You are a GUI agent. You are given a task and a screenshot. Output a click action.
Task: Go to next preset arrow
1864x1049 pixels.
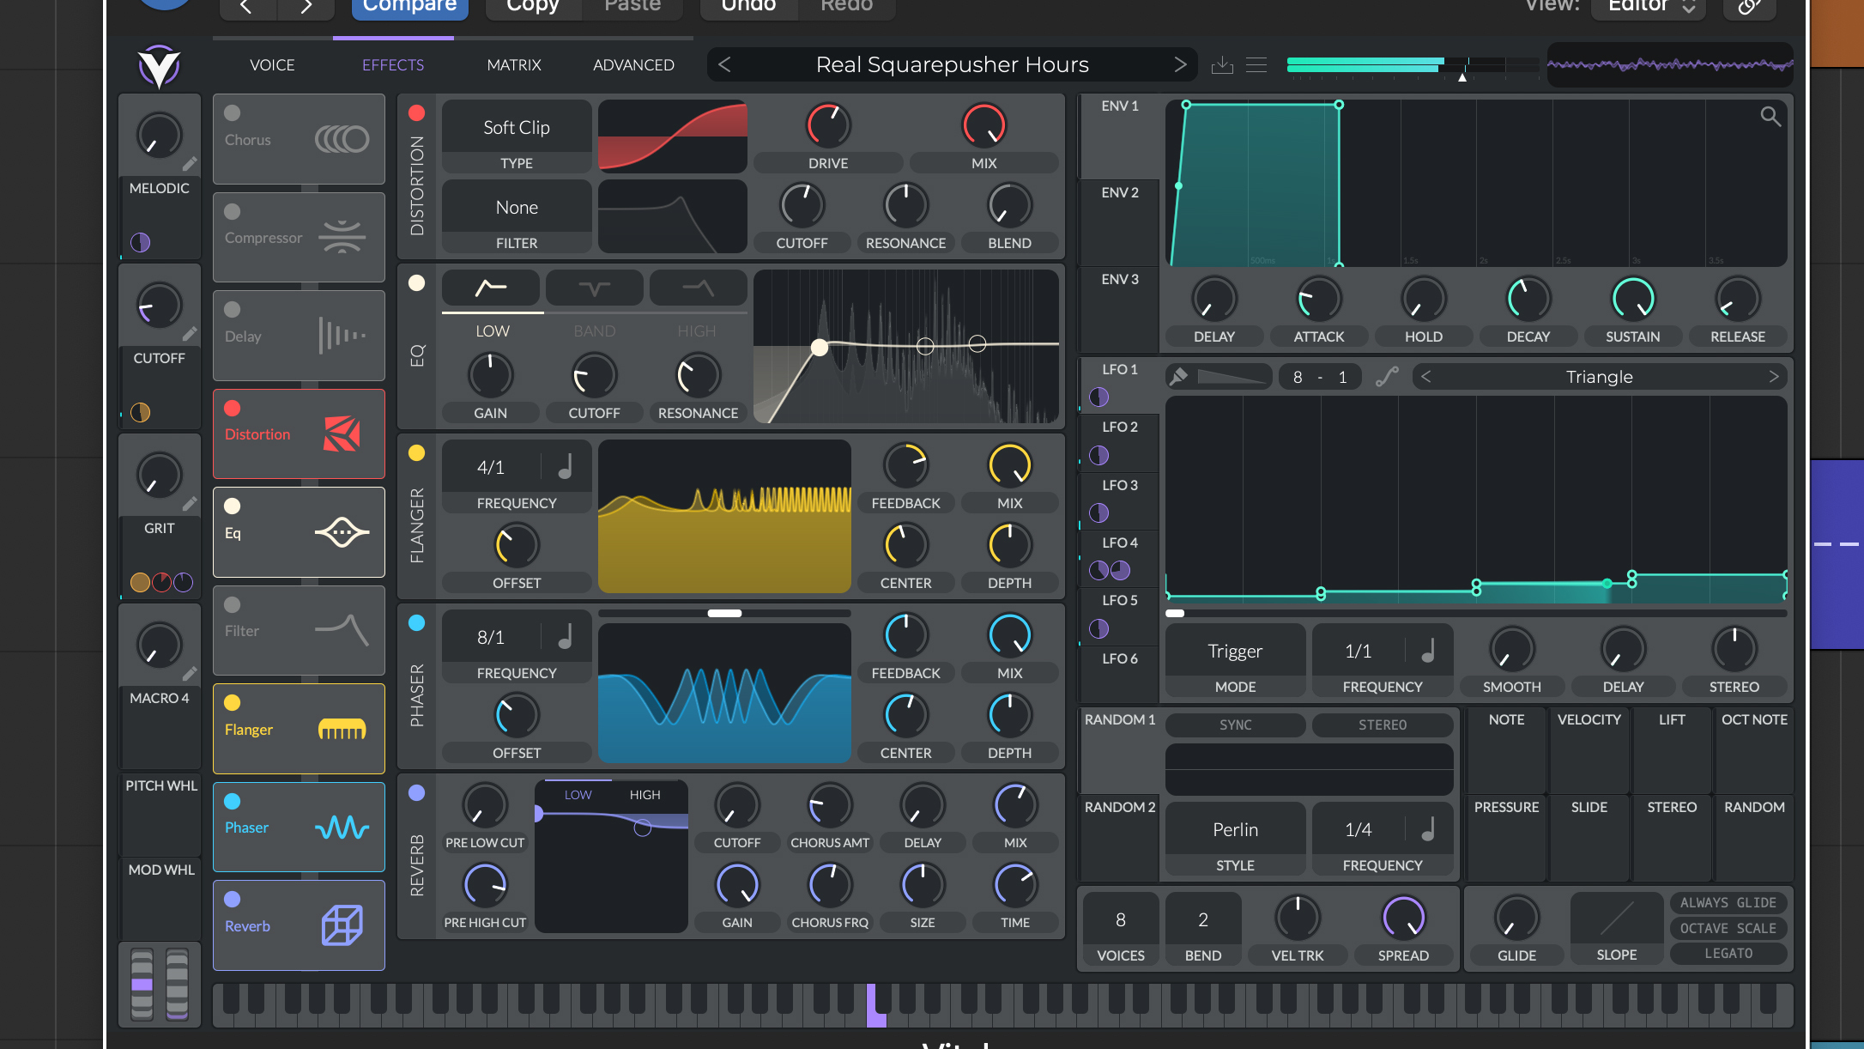click(x=1180, y=64)
